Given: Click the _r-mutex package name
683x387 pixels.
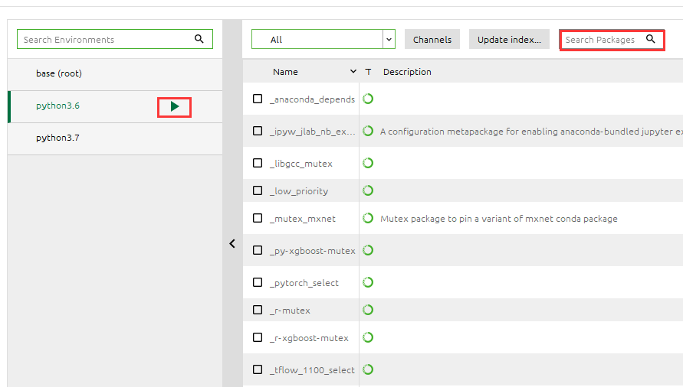Looking at the screenshot, I should pyautogui.click(x=290, y=311).
